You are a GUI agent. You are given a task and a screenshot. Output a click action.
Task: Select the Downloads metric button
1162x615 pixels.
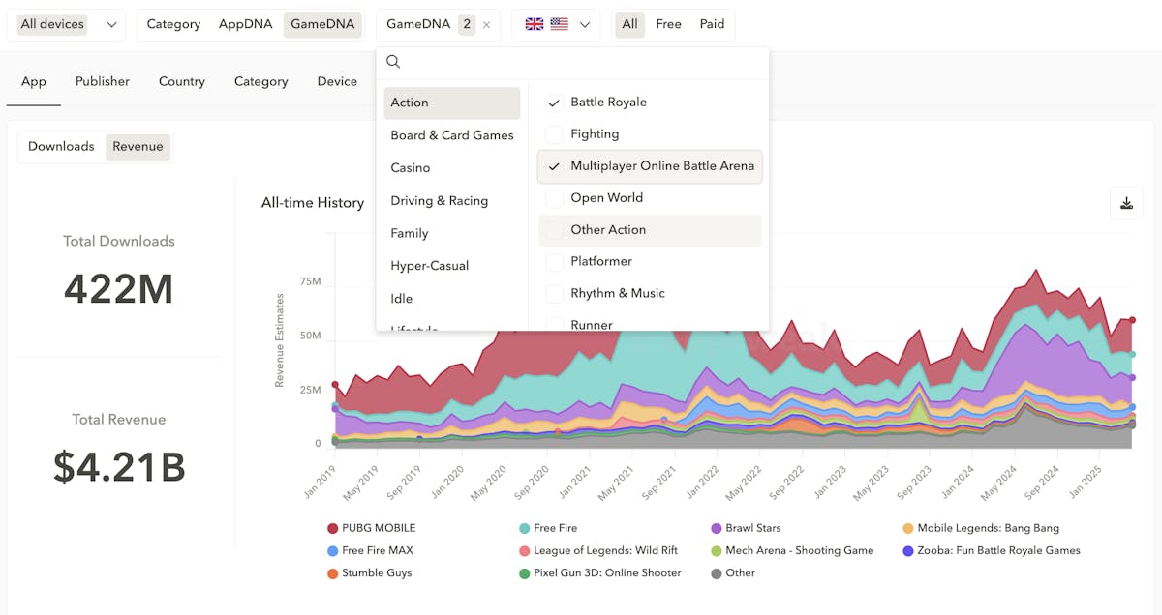(x=61, y=147)
